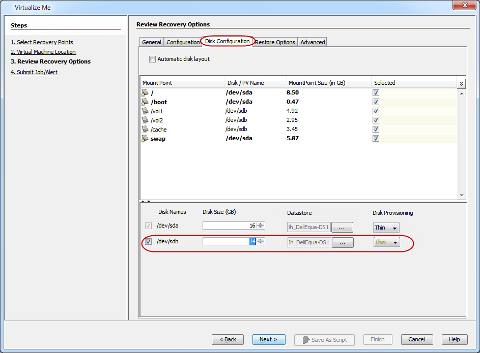
Task: Browse datastore for /dev/sda disk
Action: tap(342, 228)
